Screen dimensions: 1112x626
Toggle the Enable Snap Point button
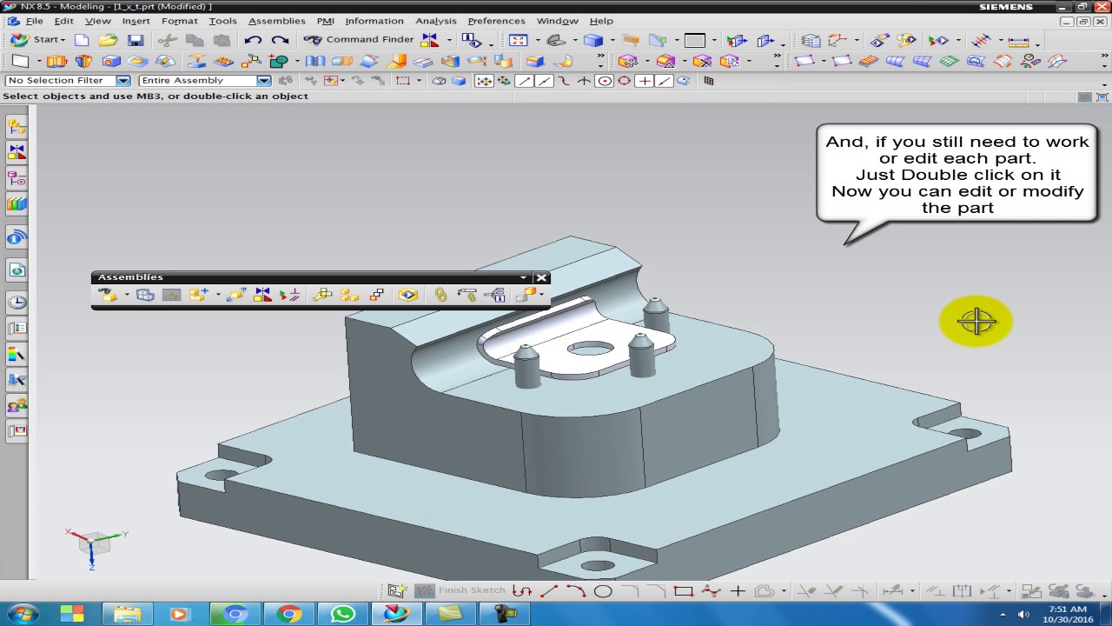(x=484, y=80)
